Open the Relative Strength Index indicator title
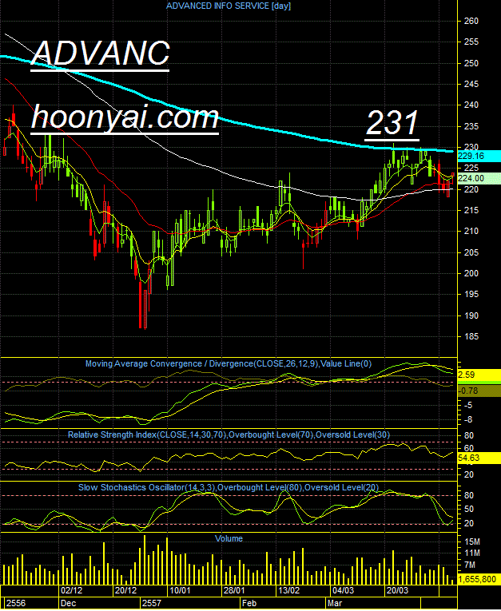The image size is (501, 611). (229, 434)
